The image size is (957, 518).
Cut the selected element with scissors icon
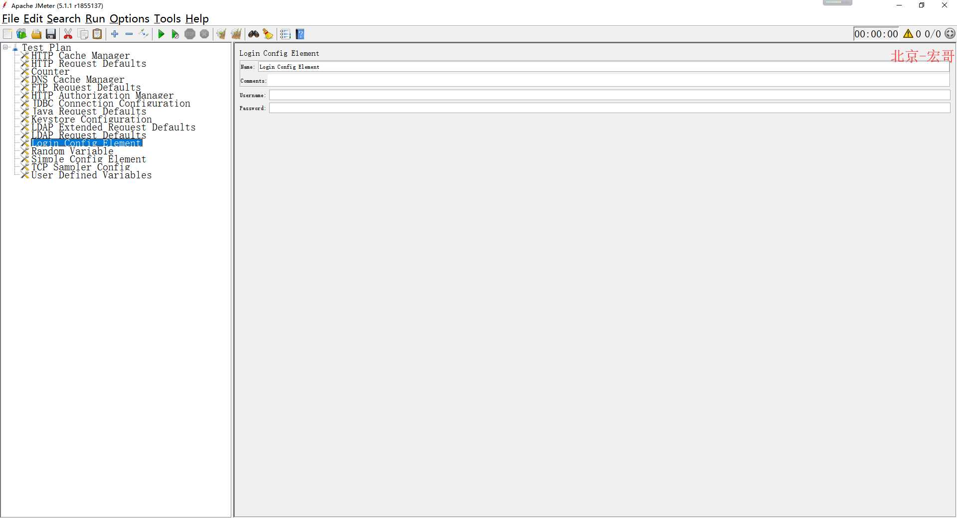click(x=68, y=34)
